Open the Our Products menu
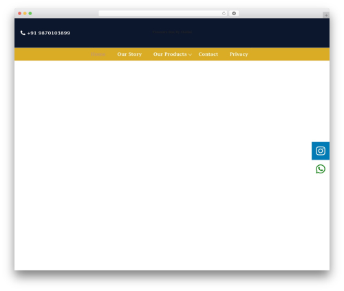The width and height of the screenshot is (344, 291). tap(170, 54)
